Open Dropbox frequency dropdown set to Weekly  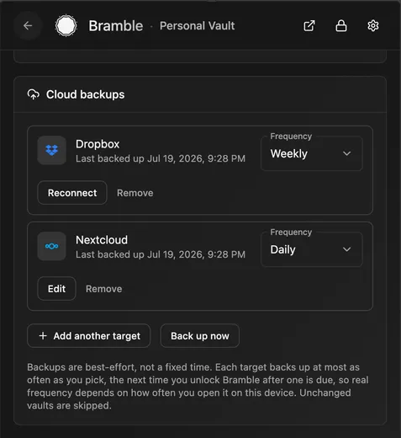point(312,153)
